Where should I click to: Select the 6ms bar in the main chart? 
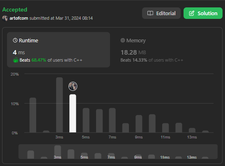click(99, 121)
